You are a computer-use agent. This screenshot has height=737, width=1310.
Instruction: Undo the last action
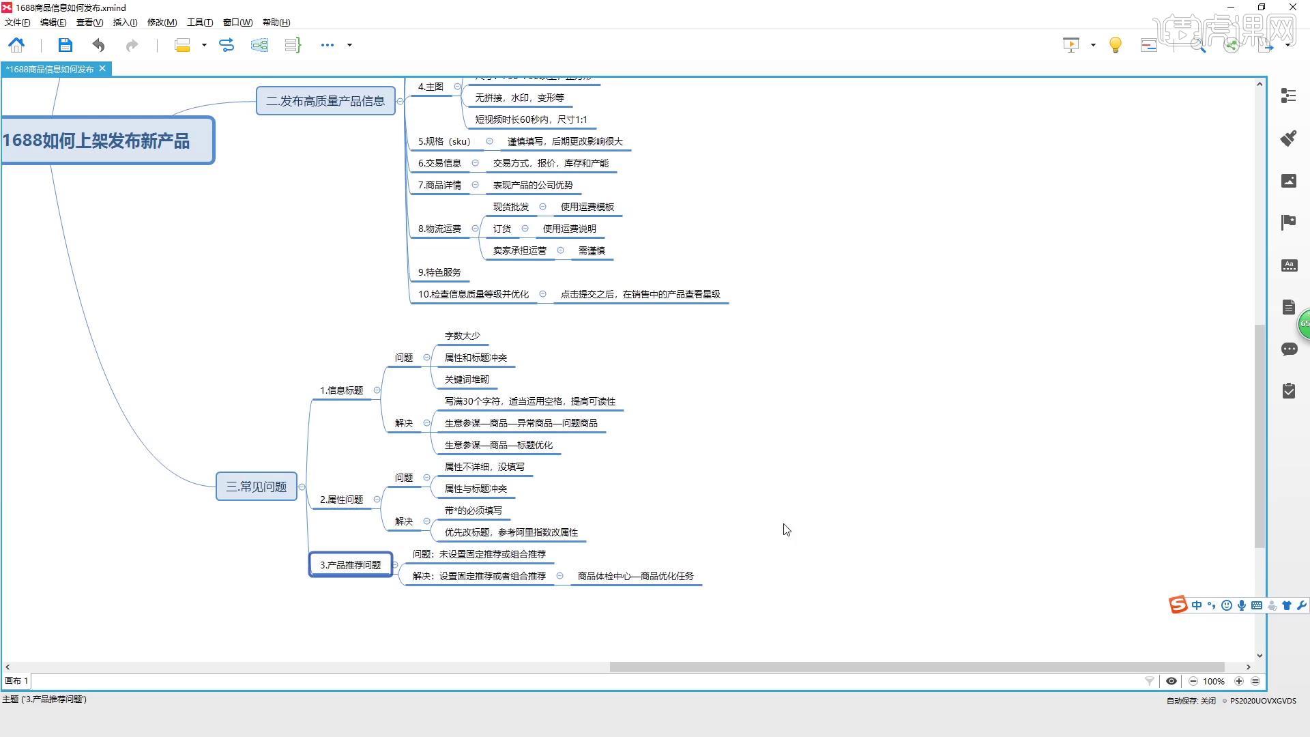(98, 45)
